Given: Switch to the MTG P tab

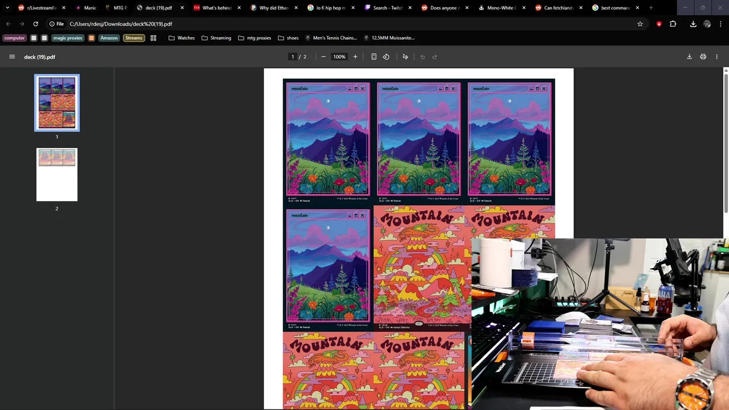Looking at the screenshot, I should pyautogui.click(x=116, y=8).
